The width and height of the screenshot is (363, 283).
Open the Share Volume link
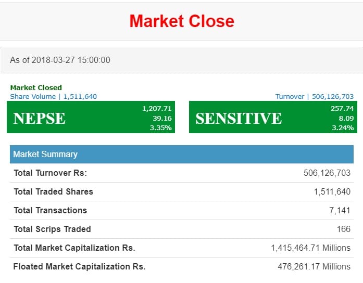coord(54,96)
